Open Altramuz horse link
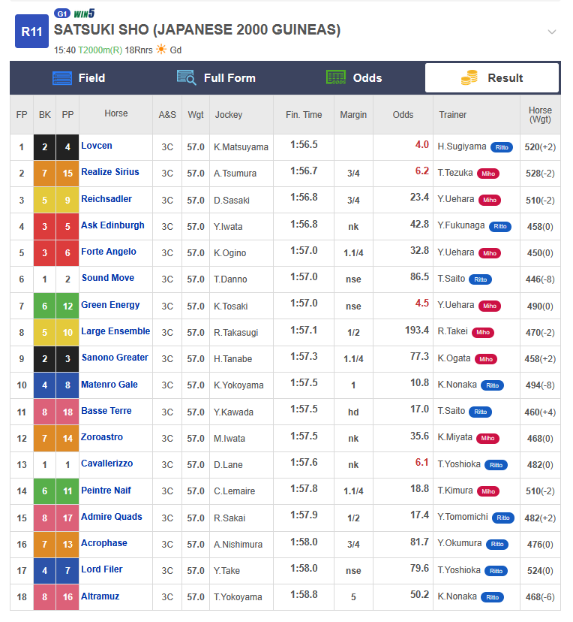This screenshot has width=573, height=622. 100,596
